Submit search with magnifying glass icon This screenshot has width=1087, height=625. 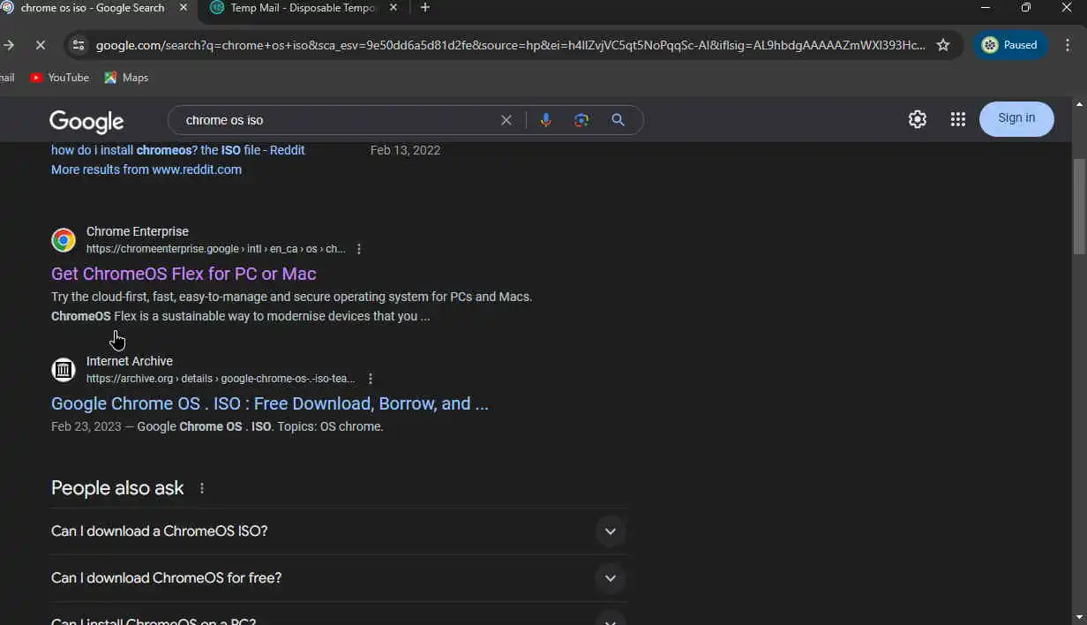[x=618, y=120]
